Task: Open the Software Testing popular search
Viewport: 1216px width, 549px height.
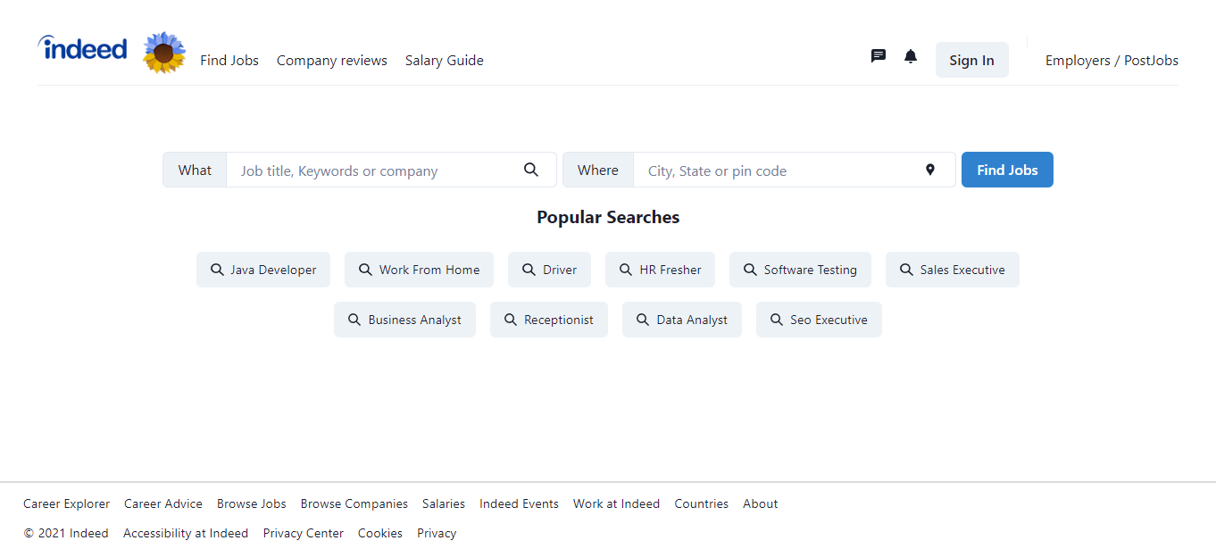Action: coord(800,269)
